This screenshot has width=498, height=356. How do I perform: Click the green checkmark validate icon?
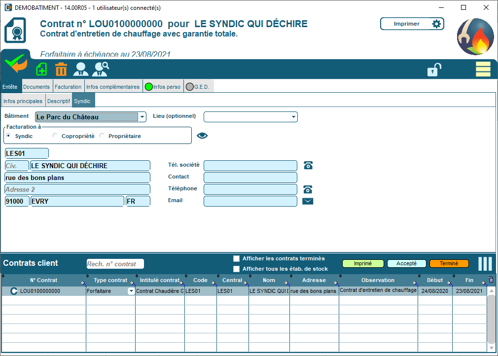(x=16, y=64)
